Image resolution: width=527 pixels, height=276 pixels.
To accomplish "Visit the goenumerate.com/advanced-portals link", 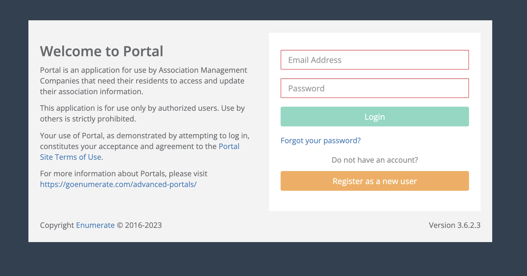I will point(118,184).
